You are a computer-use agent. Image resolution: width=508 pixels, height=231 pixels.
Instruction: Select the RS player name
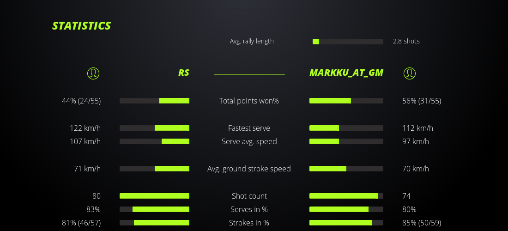click(184, 73)
